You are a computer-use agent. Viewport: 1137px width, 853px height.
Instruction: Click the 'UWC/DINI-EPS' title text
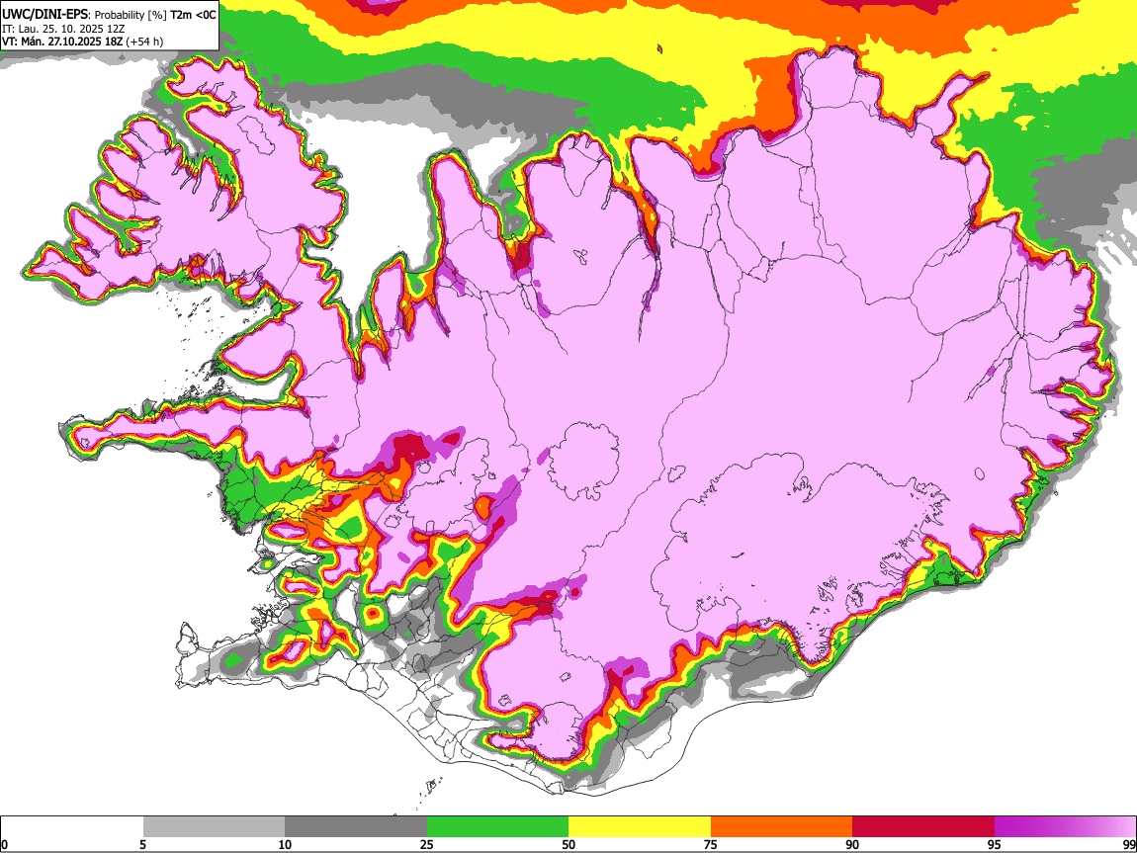tap(44, 15)
